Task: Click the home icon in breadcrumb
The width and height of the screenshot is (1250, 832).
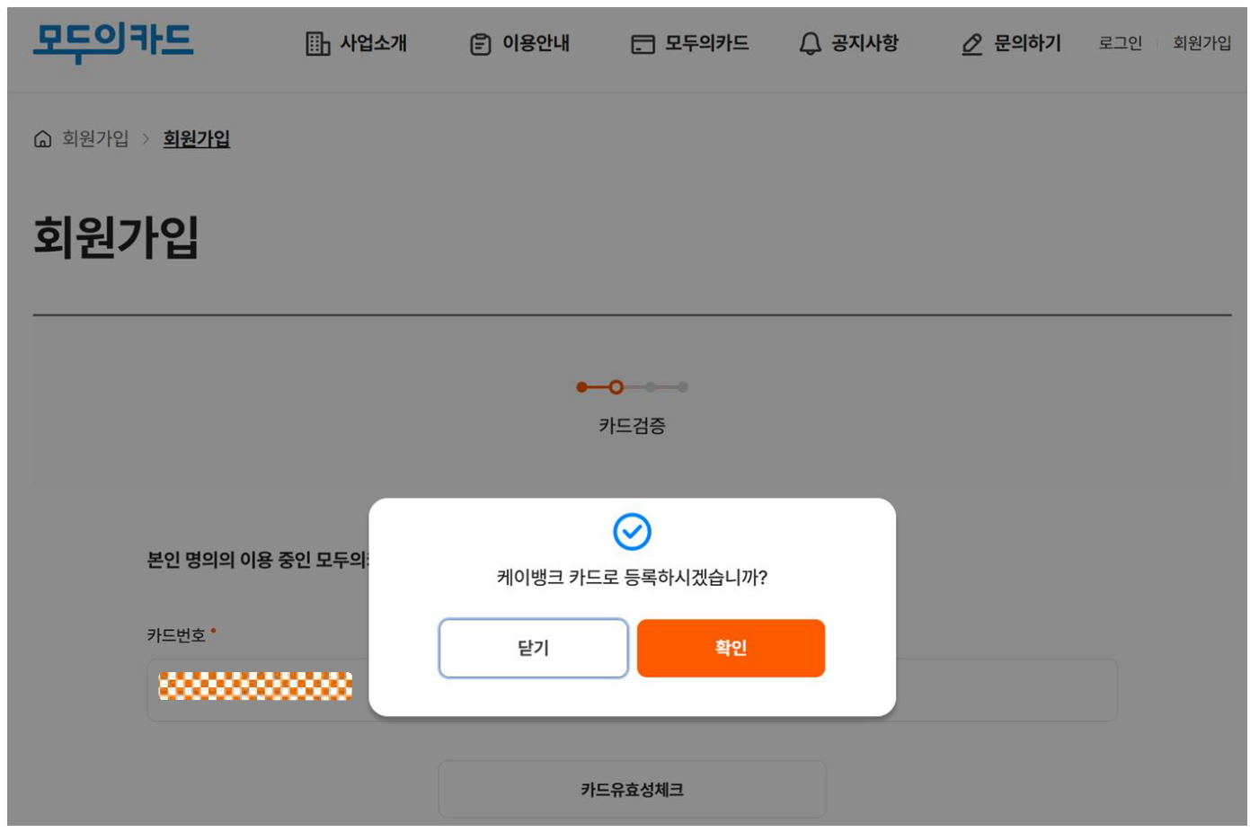Action: click(x=42, y=138)
